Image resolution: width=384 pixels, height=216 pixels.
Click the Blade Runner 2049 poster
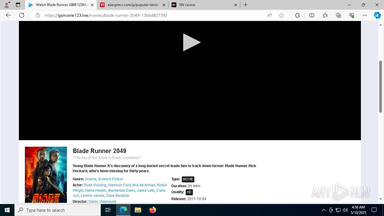click(x=46, y=175)
